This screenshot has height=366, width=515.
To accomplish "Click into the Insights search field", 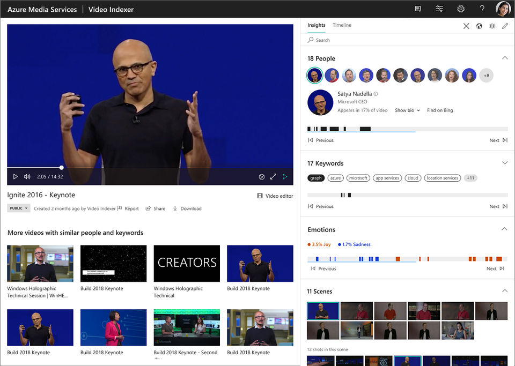I will [x=407, y=40].
